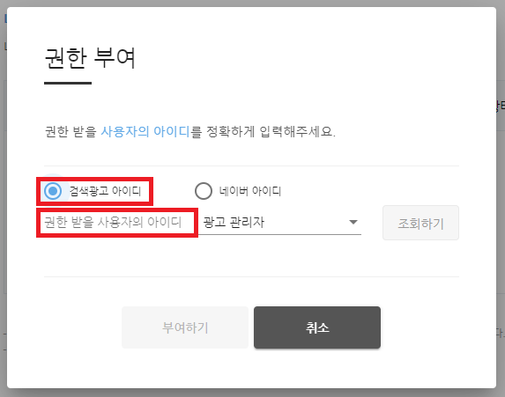Click the gray backdrop strip above the dialog
The image size is (505, 397).
point(252,4)
